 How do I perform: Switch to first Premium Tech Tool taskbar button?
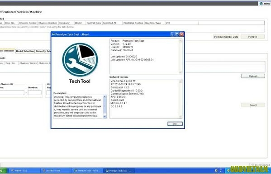coord(88,171)
